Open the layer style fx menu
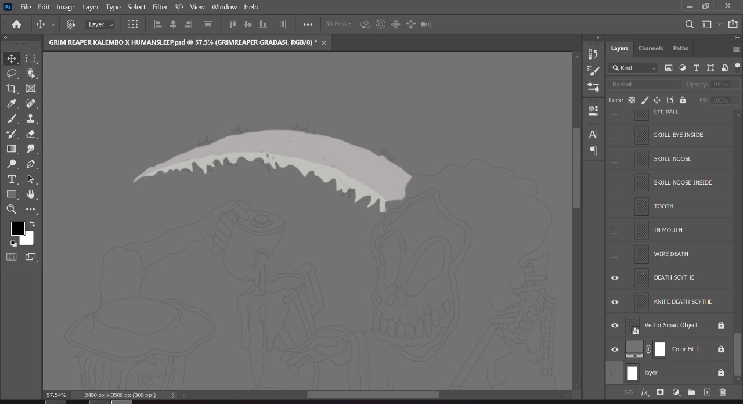 (x=644, y=392)
